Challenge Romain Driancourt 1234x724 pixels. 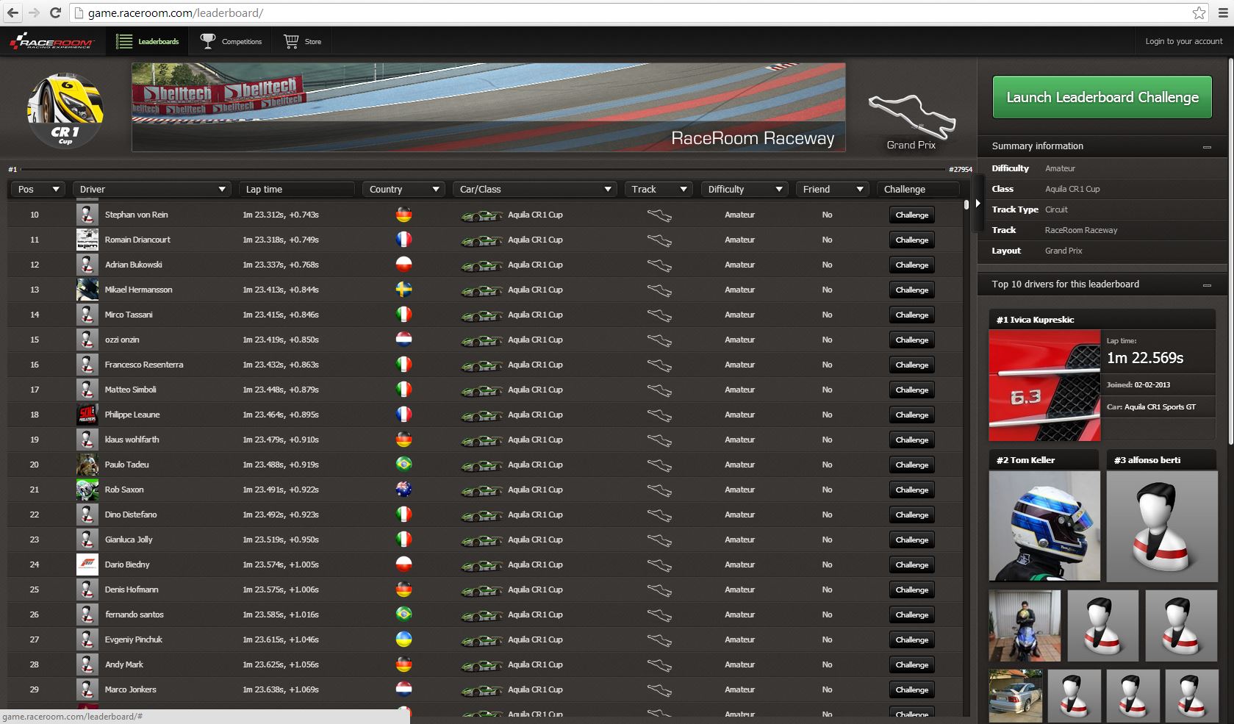[912, 240]
